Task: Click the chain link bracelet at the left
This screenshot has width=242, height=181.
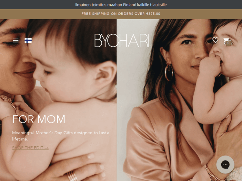Action: [9, 102]
